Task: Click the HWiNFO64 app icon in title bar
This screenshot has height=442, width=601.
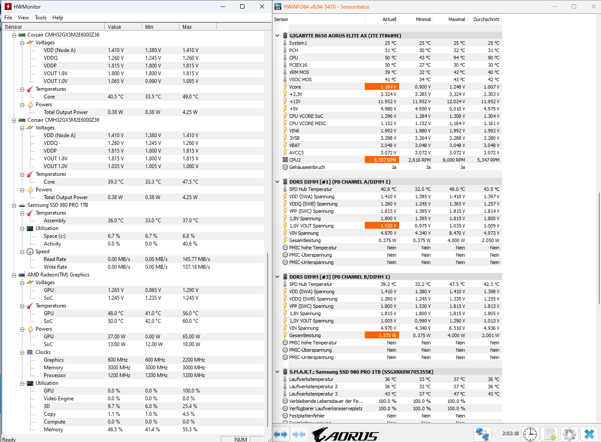Action: tap(278, 6)
